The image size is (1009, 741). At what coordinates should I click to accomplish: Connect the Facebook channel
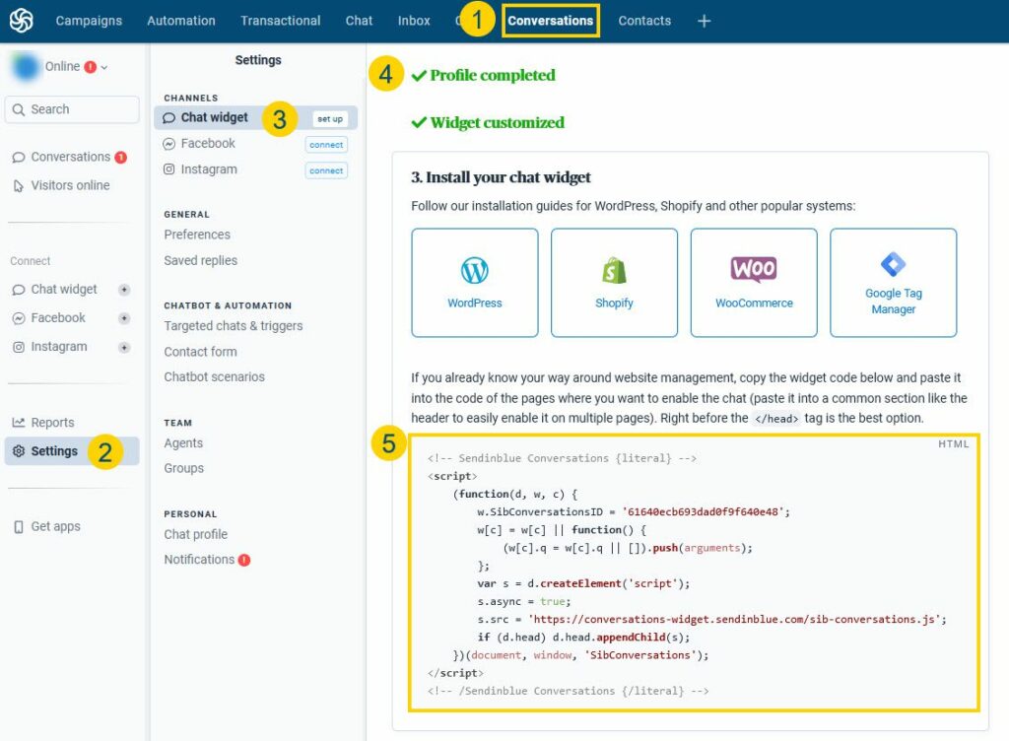[x=326, y=145]
